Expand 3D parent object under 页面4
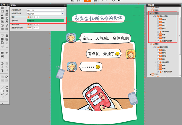Viewport: 182px width, 125px height. (x=156, y=41)
